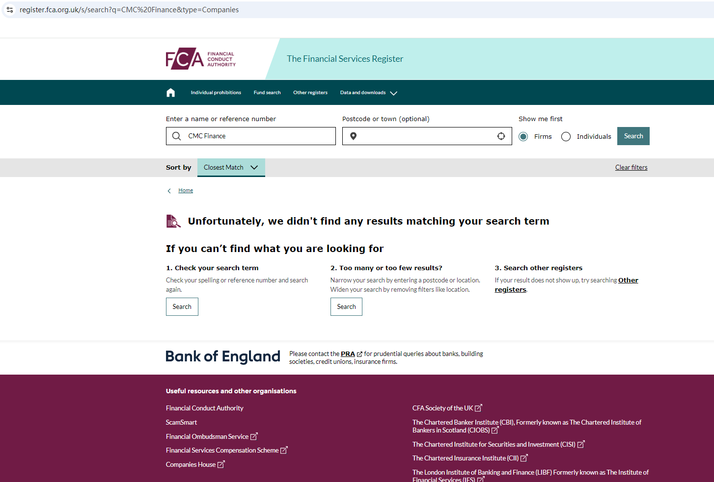Click the postcode or town input field
Image resolution: width=714 pixels, height=482 pixels.
[x=427, y=136]
